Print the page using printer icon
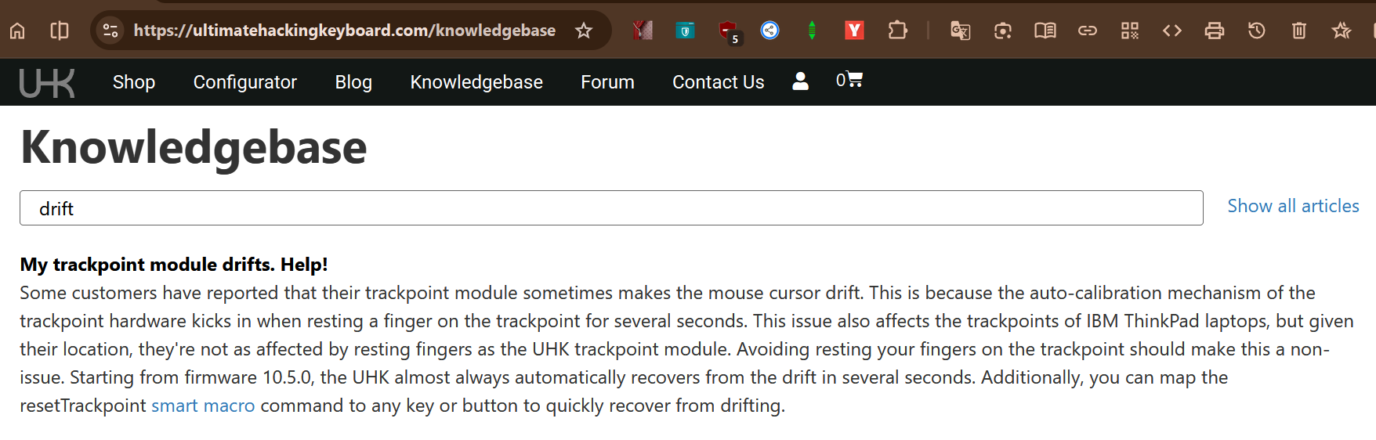Viewport: 1376px width, 440px height. [x=1215, y=31]
